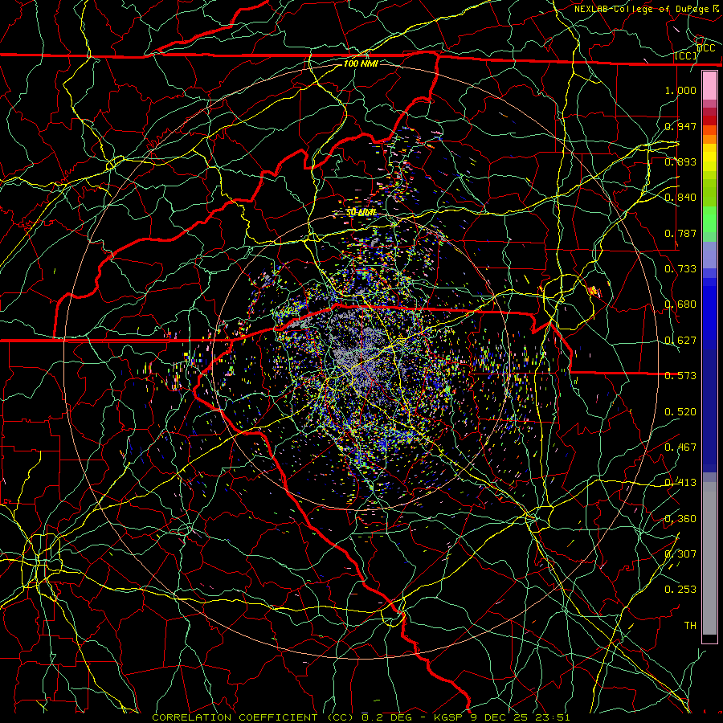Image resolution: width=723 pixels, height=723 pixels.
Task: Click the 50 NMI range ring label
Action: pos(361,212)
